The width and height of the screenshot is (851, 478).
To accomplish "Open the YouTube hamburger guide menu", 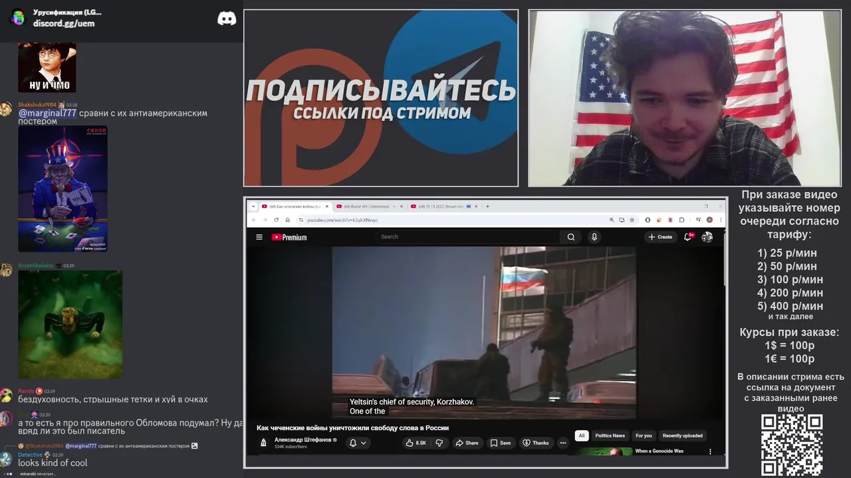I will (259, 237).
